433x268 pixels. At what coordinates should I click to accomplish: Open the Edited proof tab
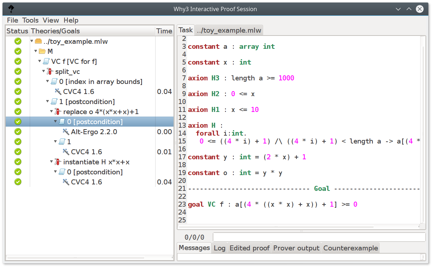pos(249,248)
